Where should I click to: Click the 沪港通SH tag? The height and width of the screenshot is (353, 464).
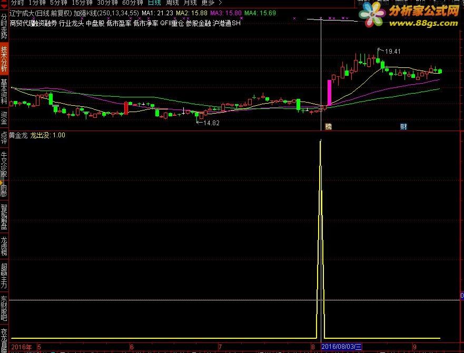pos(226,23)
